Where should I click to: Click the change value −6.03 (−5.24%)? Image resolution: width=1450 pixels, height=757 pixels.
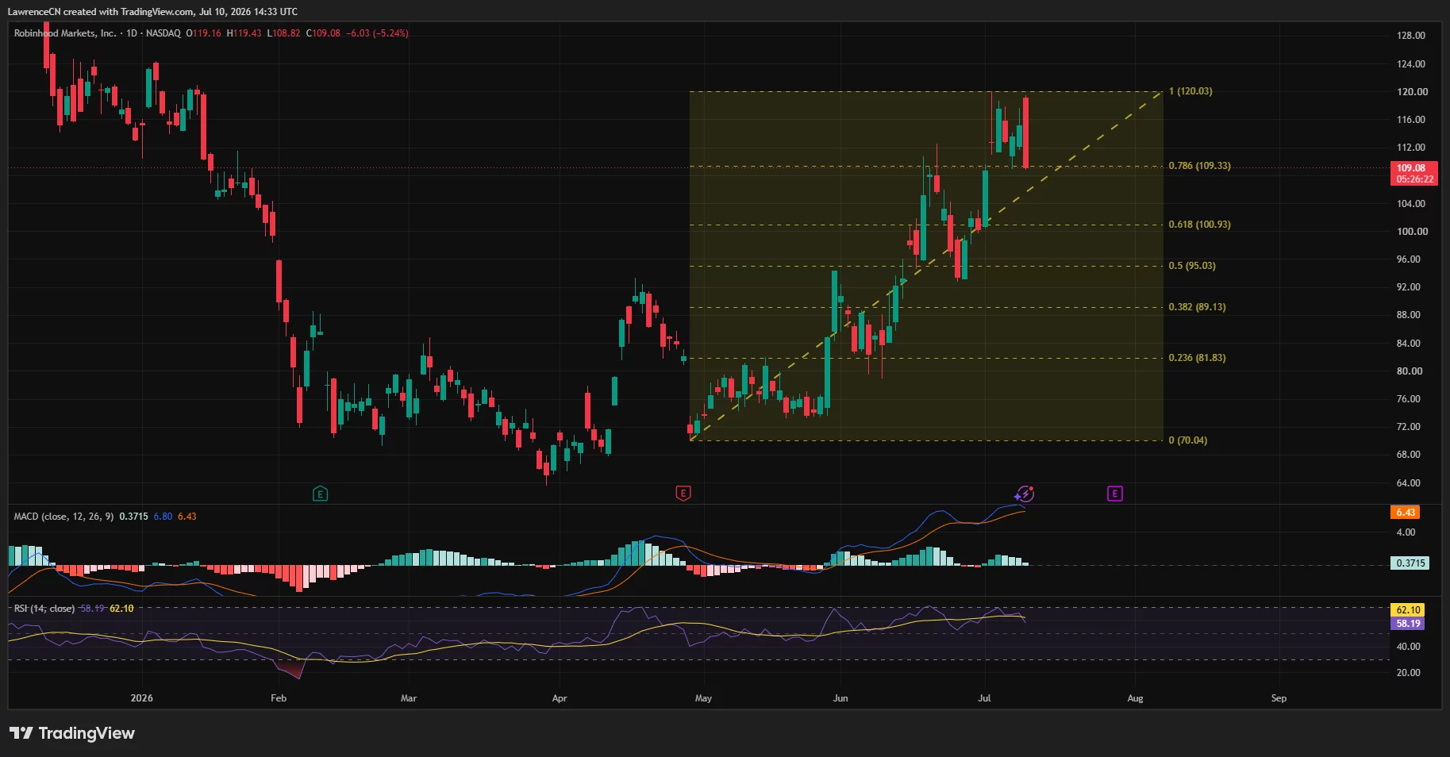pyautogui.click(x=377, y=33)
